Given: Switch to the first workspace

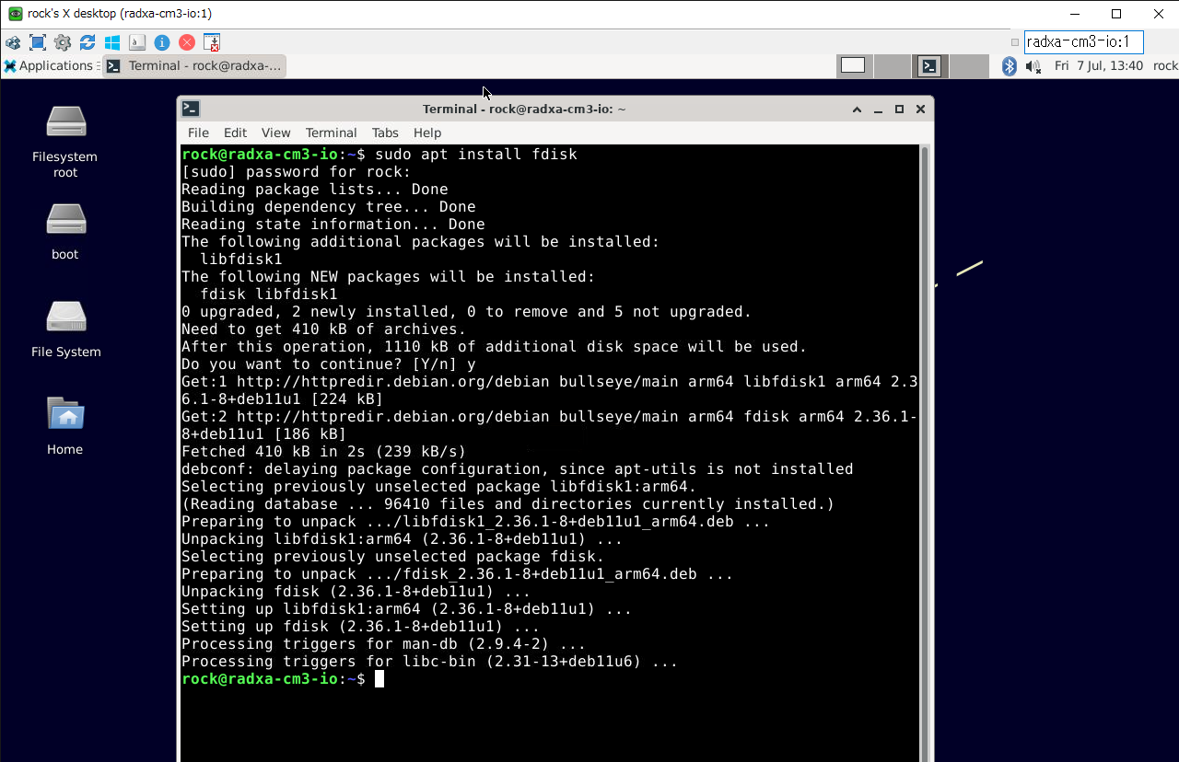Looking at the screenshot, I should click(x=854, y=65).
